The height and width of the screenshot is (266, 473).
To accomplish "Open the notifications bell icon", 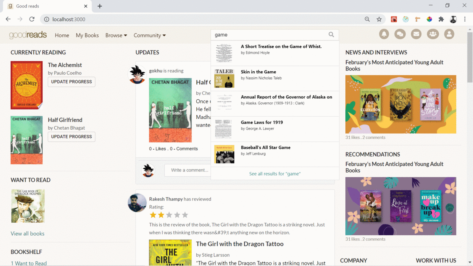I will pyautogui.click(x=384, y=34).
